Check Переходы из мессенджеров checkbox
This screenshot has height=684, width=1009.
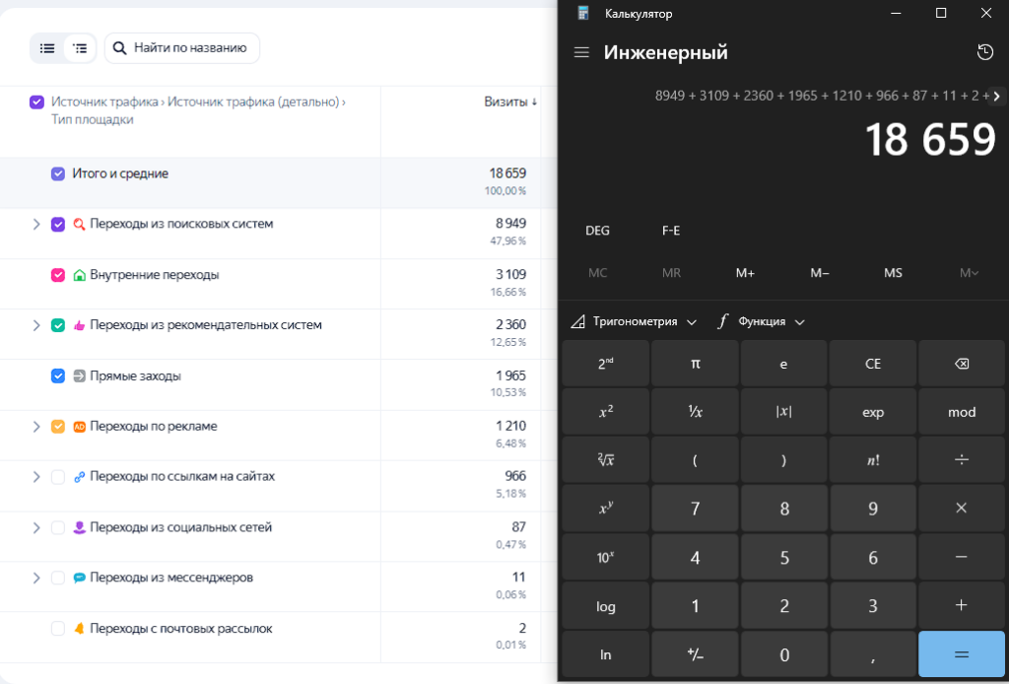coord(58,578)
